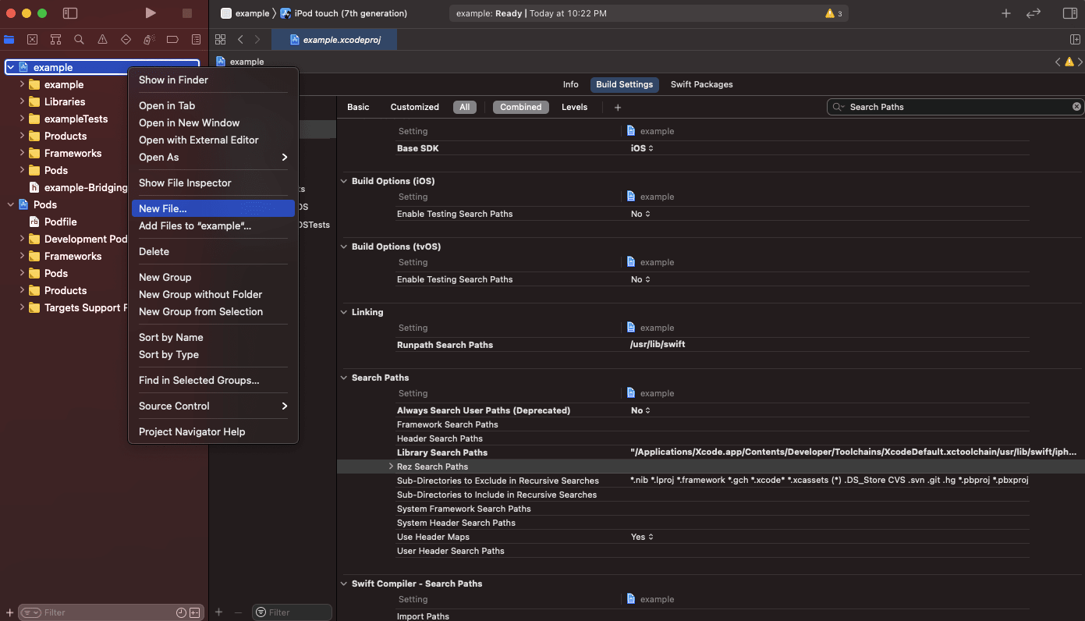Click the add file plus in navigator bottom
Viewport: 1085px width, 621px height.
click(x=9, y=612)
